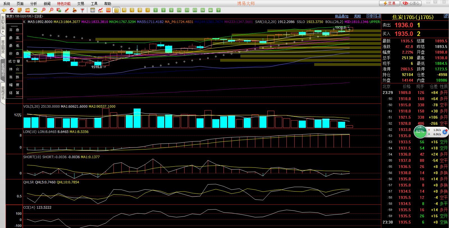Open the quote list table icon
Screen dimensions: 449x228
93,10
